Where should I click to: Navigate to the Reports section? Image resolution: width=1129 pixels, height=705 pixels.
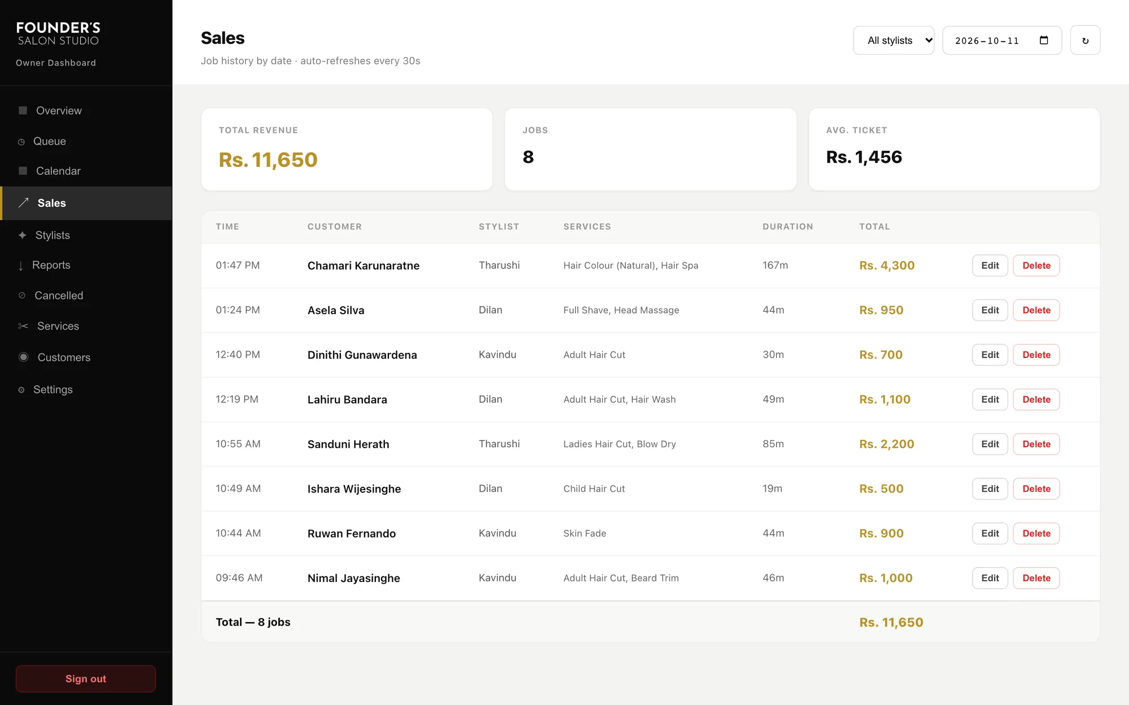click(x=86, y=265)
